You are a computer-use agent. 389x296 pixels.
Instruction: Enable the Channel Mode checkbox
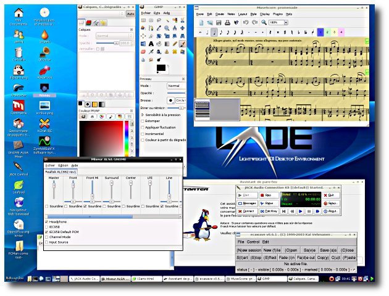pos(47,237)
